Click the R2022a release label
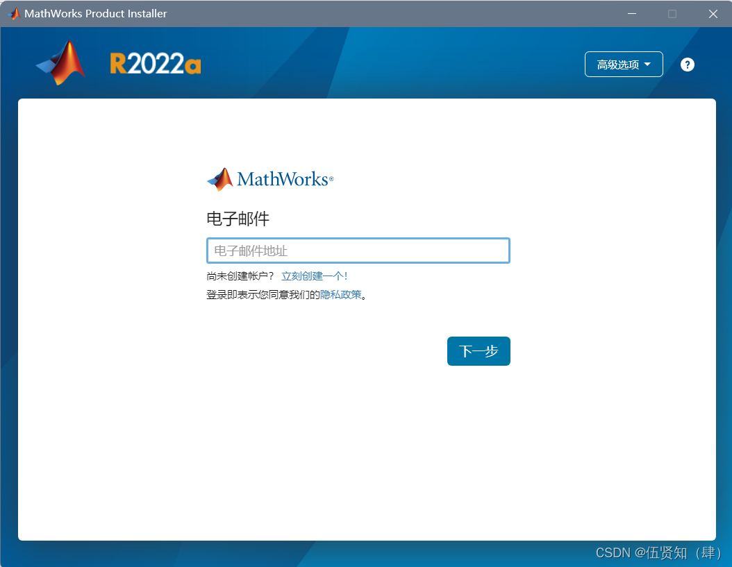The height and width of the screenshot is (567, 732). click(x=156, y=64)
